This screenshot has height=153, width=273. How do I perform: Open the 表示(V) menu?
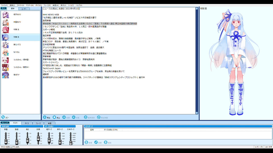63,5
